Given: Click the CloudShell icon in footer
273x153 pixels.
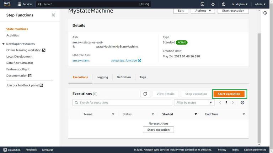Looking at the screenshot, I should 5,150.
